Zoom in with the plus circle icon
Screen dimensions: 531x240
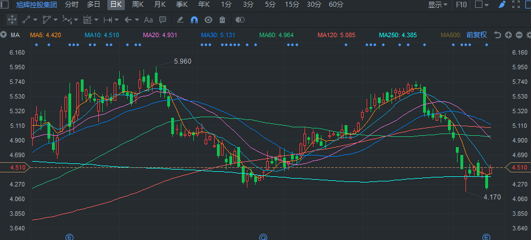pos(508,35)
